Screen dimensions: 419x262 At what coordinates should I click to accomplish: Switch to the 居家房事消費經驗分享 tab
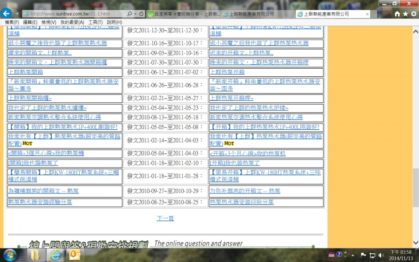pos(184,14)
